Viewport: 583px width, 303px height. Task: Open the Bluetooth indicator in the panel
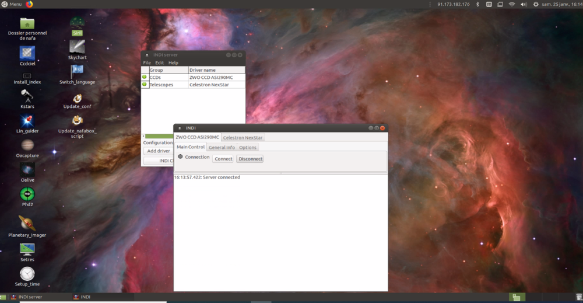coord(478,5)
